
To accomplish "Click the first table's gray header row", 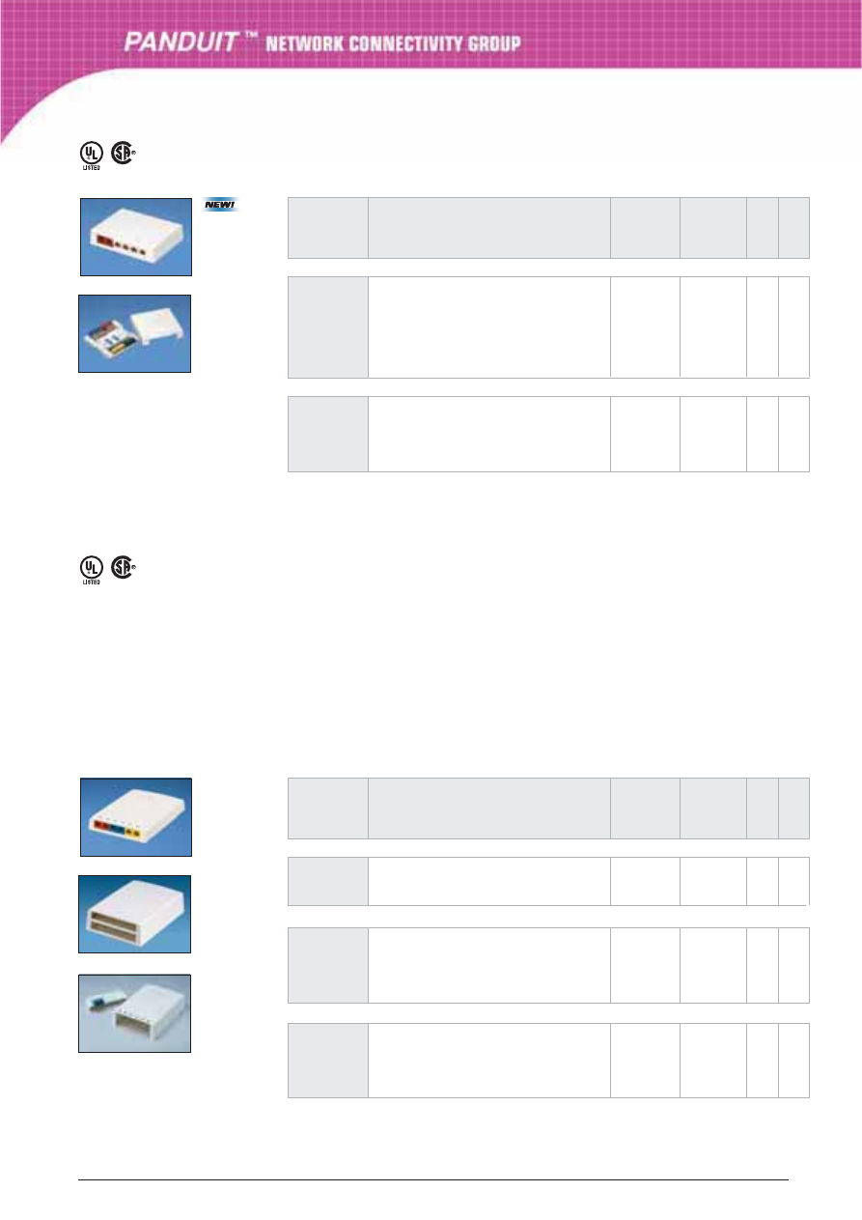I will point(548,228).
